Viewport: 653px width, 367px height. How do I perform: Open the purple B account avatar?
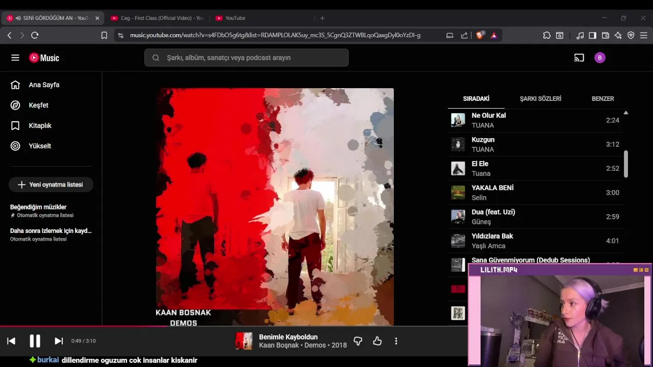(x=599, y=58)
